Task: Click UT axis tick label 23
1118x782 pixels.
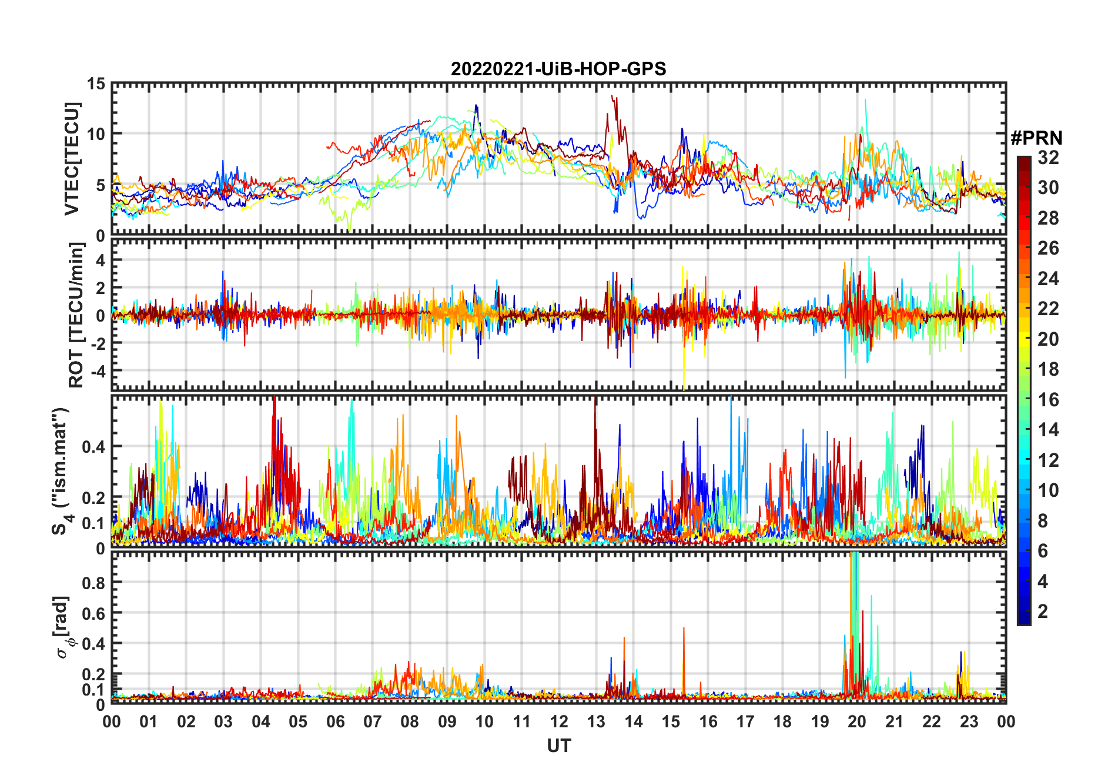Action: (969, 721)
